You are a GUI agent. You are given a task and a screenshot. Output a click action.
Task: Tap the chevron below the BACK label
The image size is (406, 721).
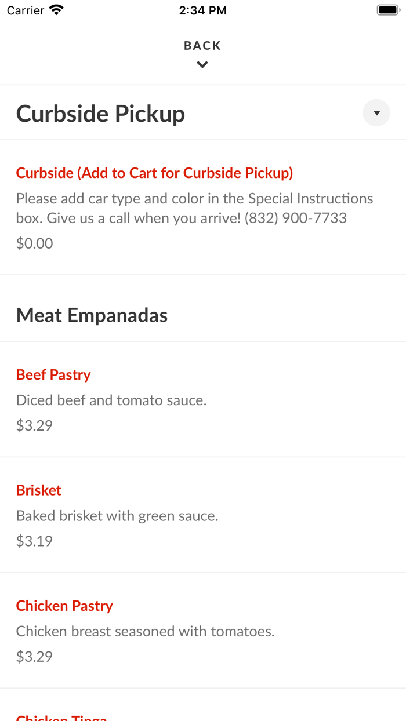pyautogui.click(x=202, y=64)
